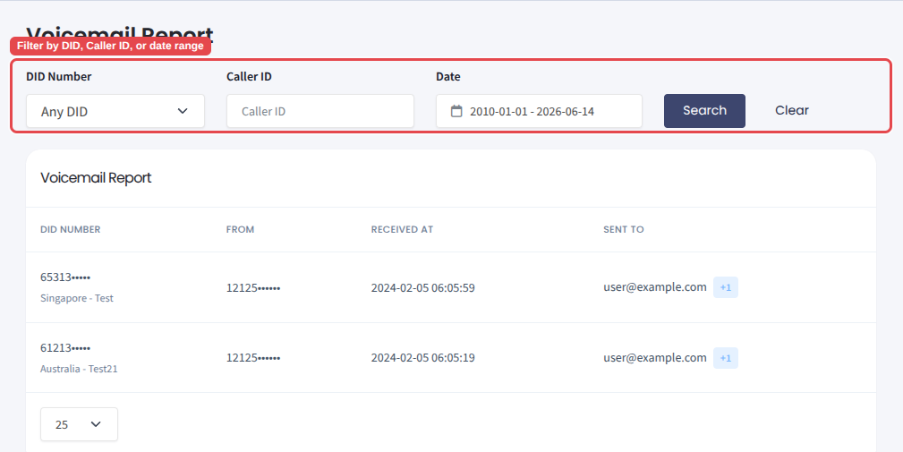Click the DID NUMBER column header

point(71,229)
